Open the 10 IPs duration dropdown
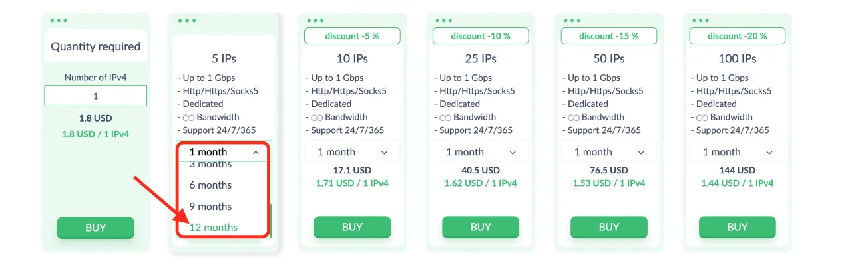The image size is (852, 267). pos(351,152)
